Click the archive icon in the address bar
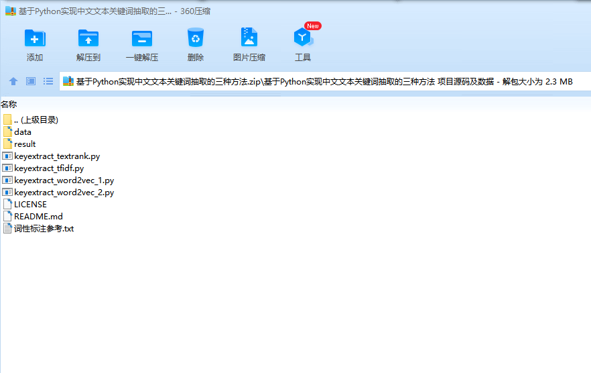 [68, 81]
